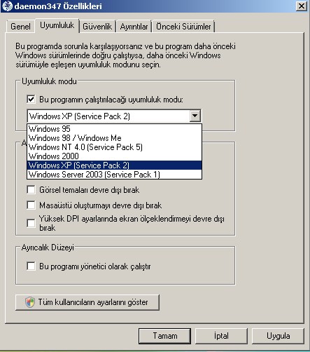Toggle the uyumluluk modu checkbox
Screen dimensions: 310x352
coord(31,99)
